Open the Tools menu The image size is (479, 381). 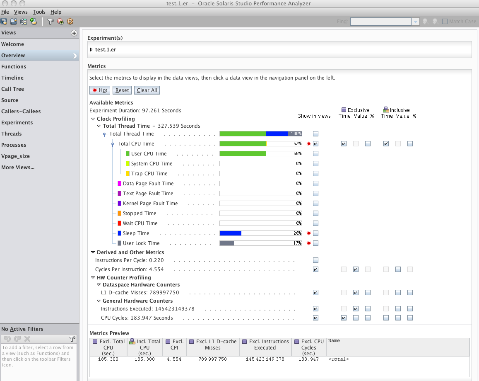coord(39,12)
